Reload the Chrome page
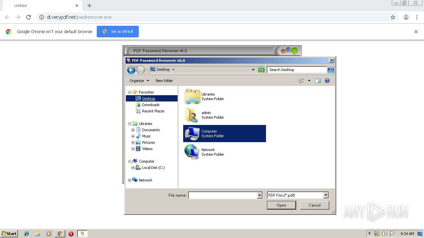 28,17
